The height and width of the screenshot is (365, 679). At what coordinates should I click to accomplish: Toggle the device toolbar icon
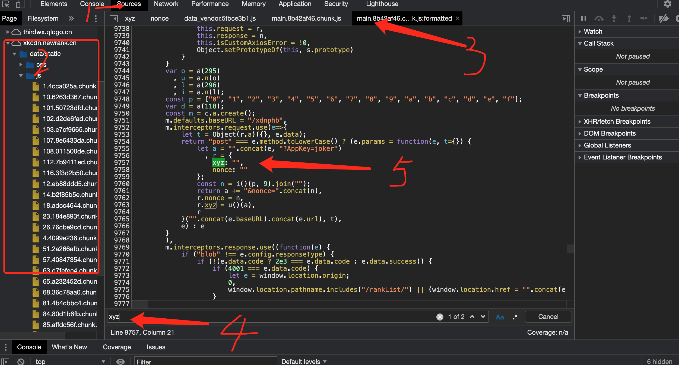tap(20, 4)
